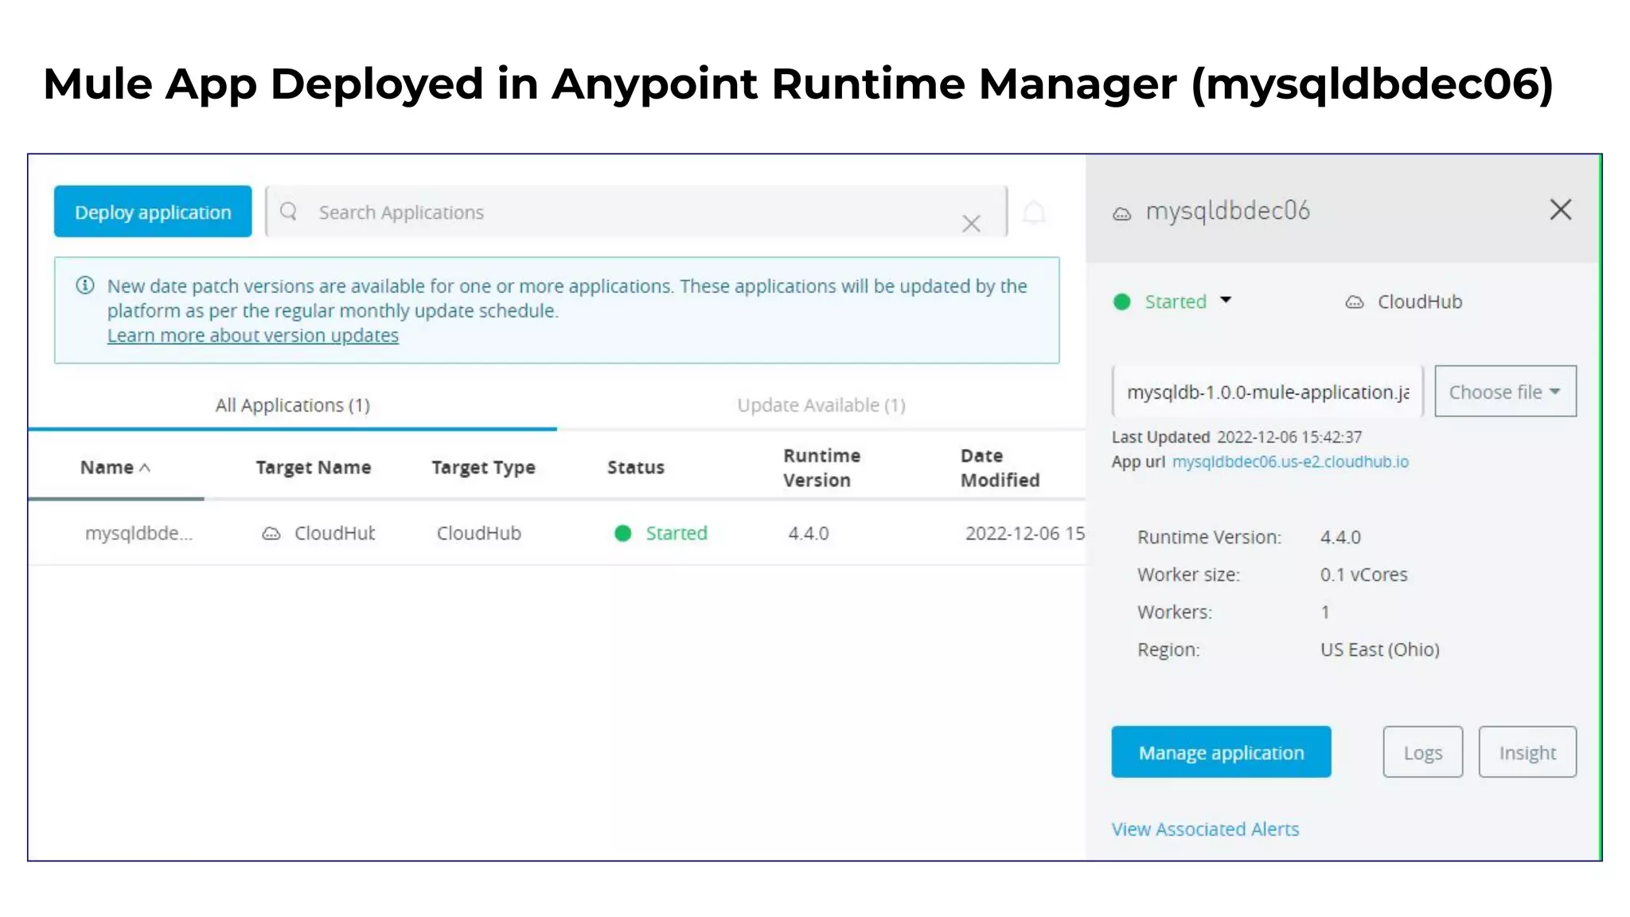Viewport: 1630px width, 917px height.
Task: Expand the Started status dropdown arrow
Action: [1226, 301]
